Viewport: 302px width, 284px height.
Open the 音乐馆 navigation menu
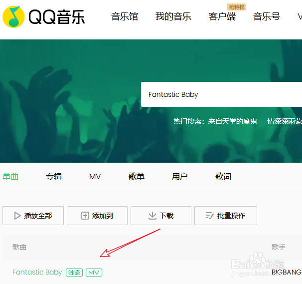tap(125, 16)
